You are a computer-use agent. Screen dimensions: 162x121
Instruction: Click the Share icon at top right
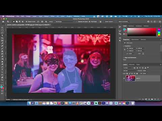160,22
